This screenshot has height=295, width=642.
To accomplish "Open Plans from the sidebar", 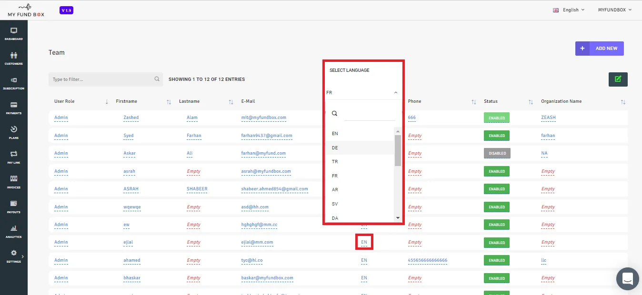I will point(14,132).
